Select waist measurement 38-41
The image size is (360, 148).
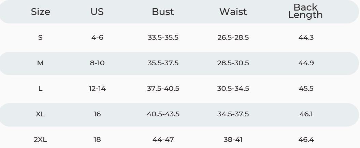coord(233,139)
